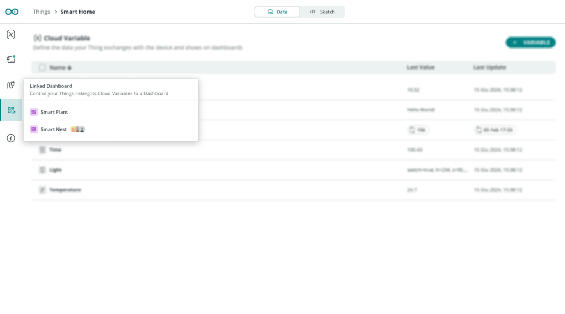Open the Smart Nest linked dashboard
The image size is (565, 314).
click(54, 129)
